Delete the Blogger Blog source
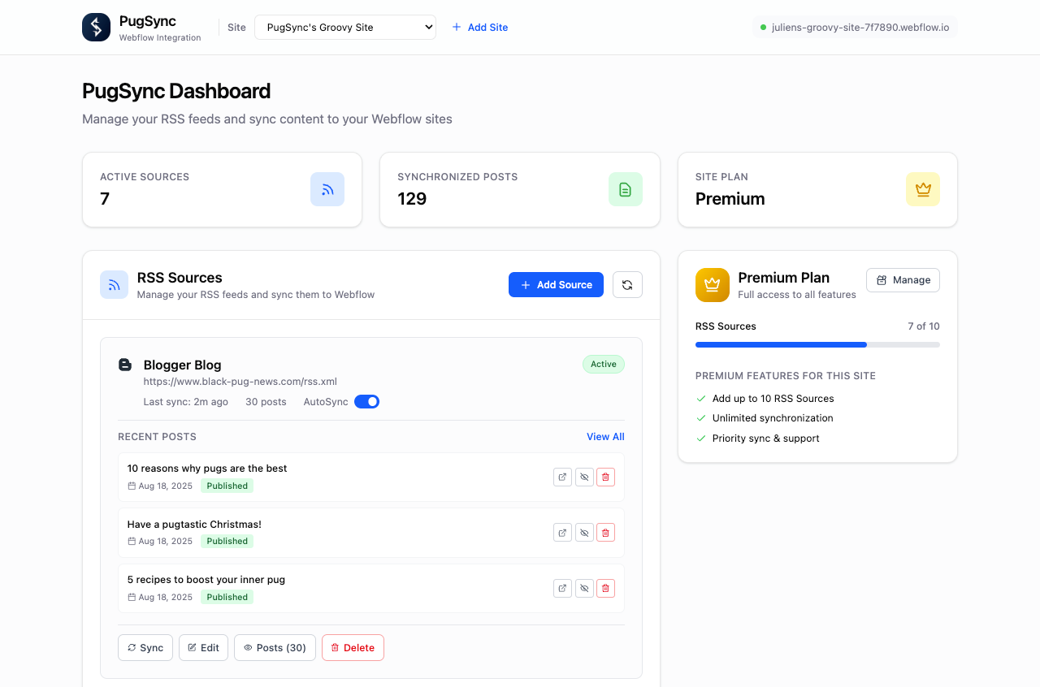 [x=353, y=647]
